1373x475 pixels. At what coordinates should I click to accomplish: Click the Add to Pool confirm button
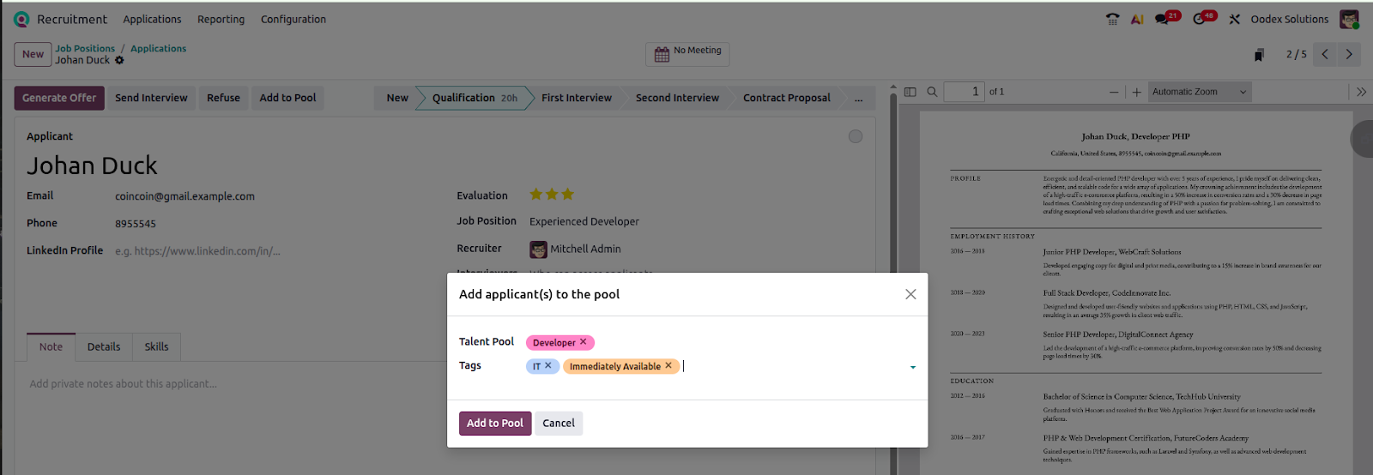tap(494, 424)
